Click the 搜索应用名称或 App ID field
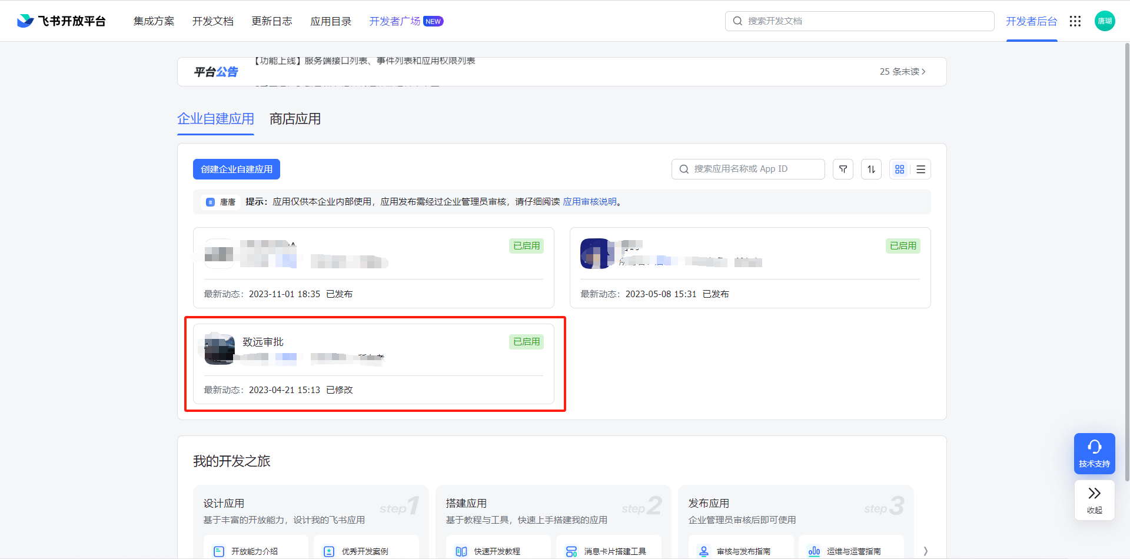Screen dimensions: 1130x559 (747, 169)
